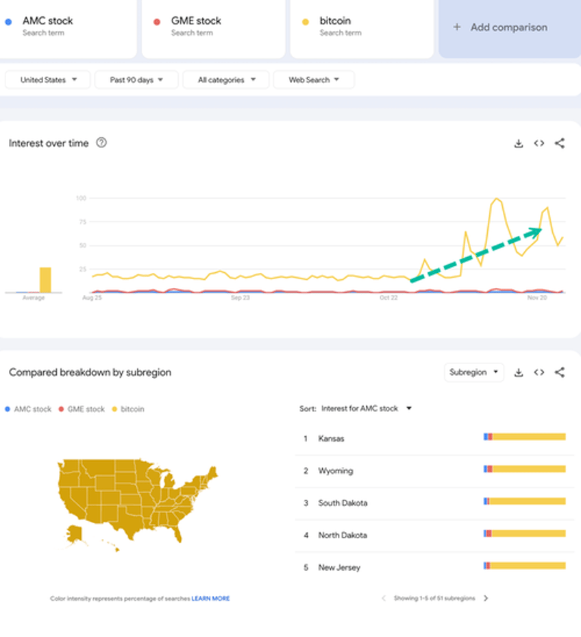
Task: Open the United States region dropdown
Action: (48, 80)
